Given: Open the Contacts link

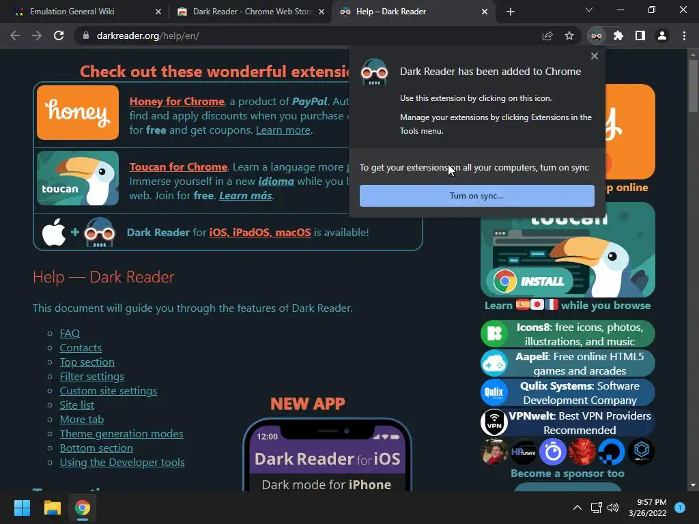Looking at the screenshot, I should coord(81,347).
